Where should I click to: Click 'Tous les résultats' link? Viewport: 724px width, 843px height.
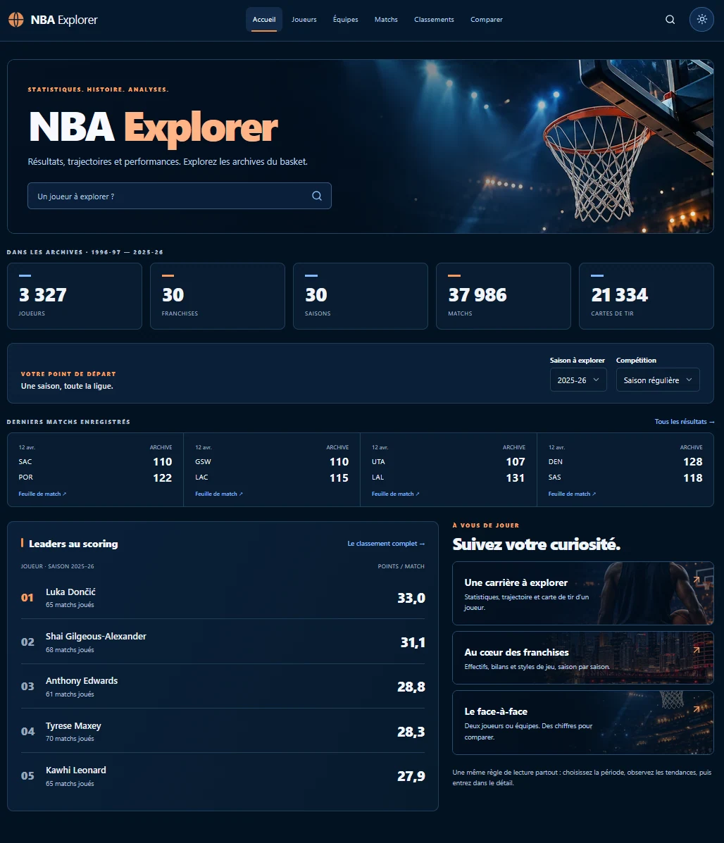pos(685,421)
